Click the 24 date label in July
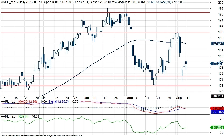Screen dimensions: 224x137 coord(116,98)
